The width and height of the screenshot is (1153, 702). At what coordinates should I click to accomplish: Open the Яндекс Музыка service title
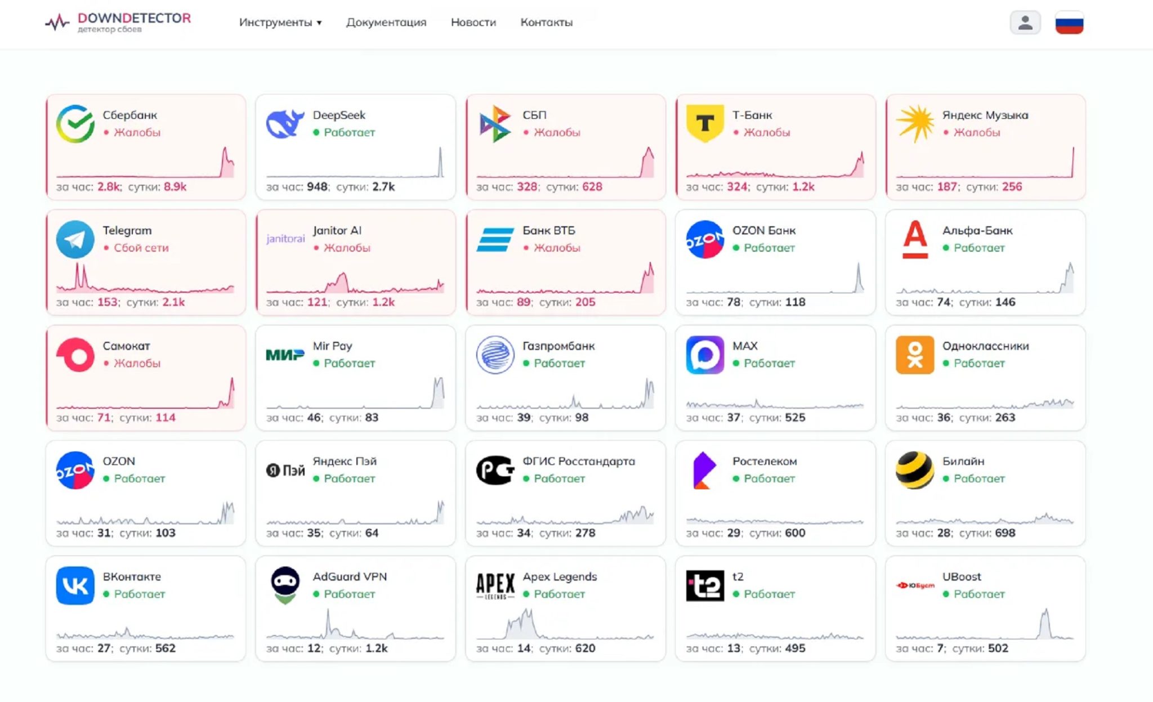tap(985, 115)
